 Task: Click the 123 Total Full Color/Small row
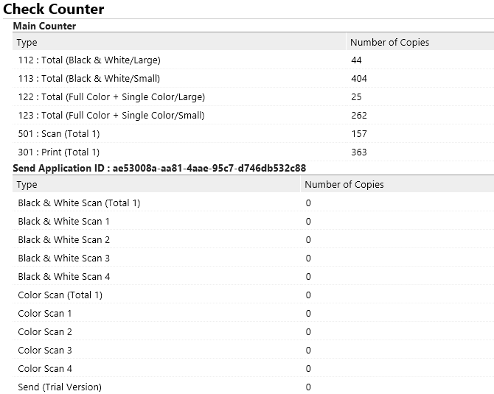point(111,116)
